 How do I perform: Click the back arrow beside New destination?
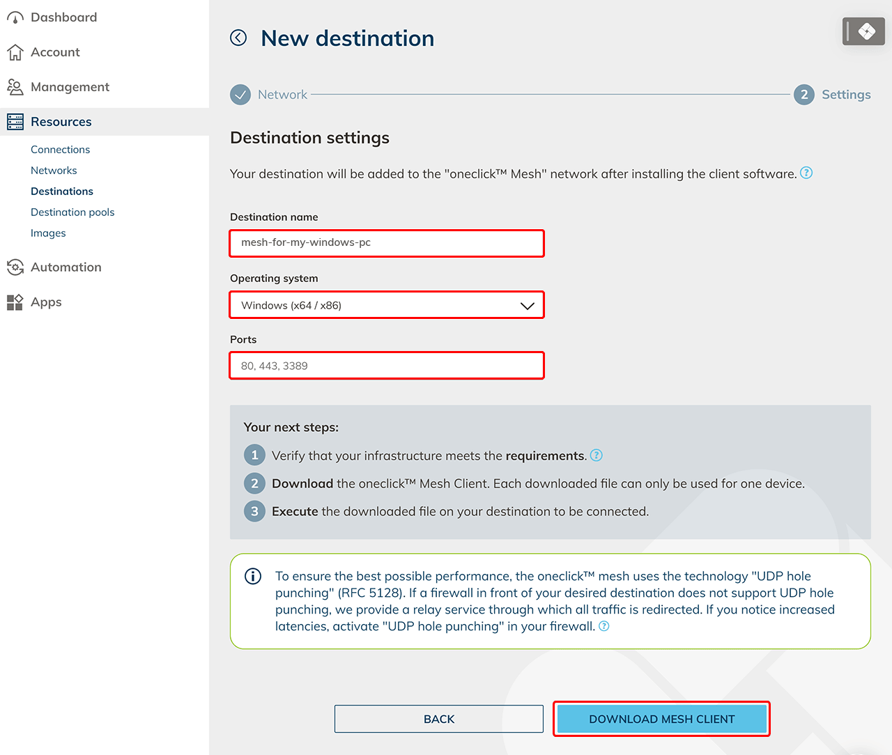[238, 38]
